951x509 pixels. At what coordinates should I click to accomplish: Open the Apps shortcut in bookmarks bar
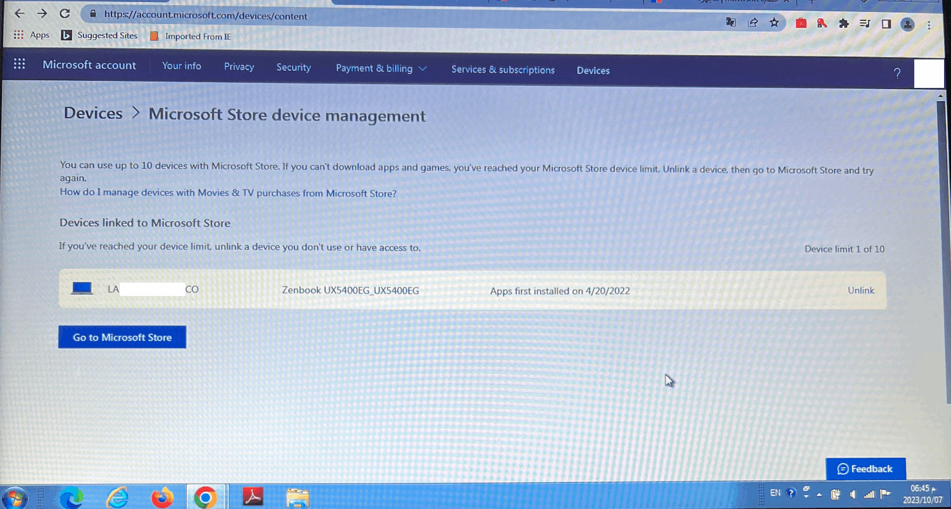[31, 35]
